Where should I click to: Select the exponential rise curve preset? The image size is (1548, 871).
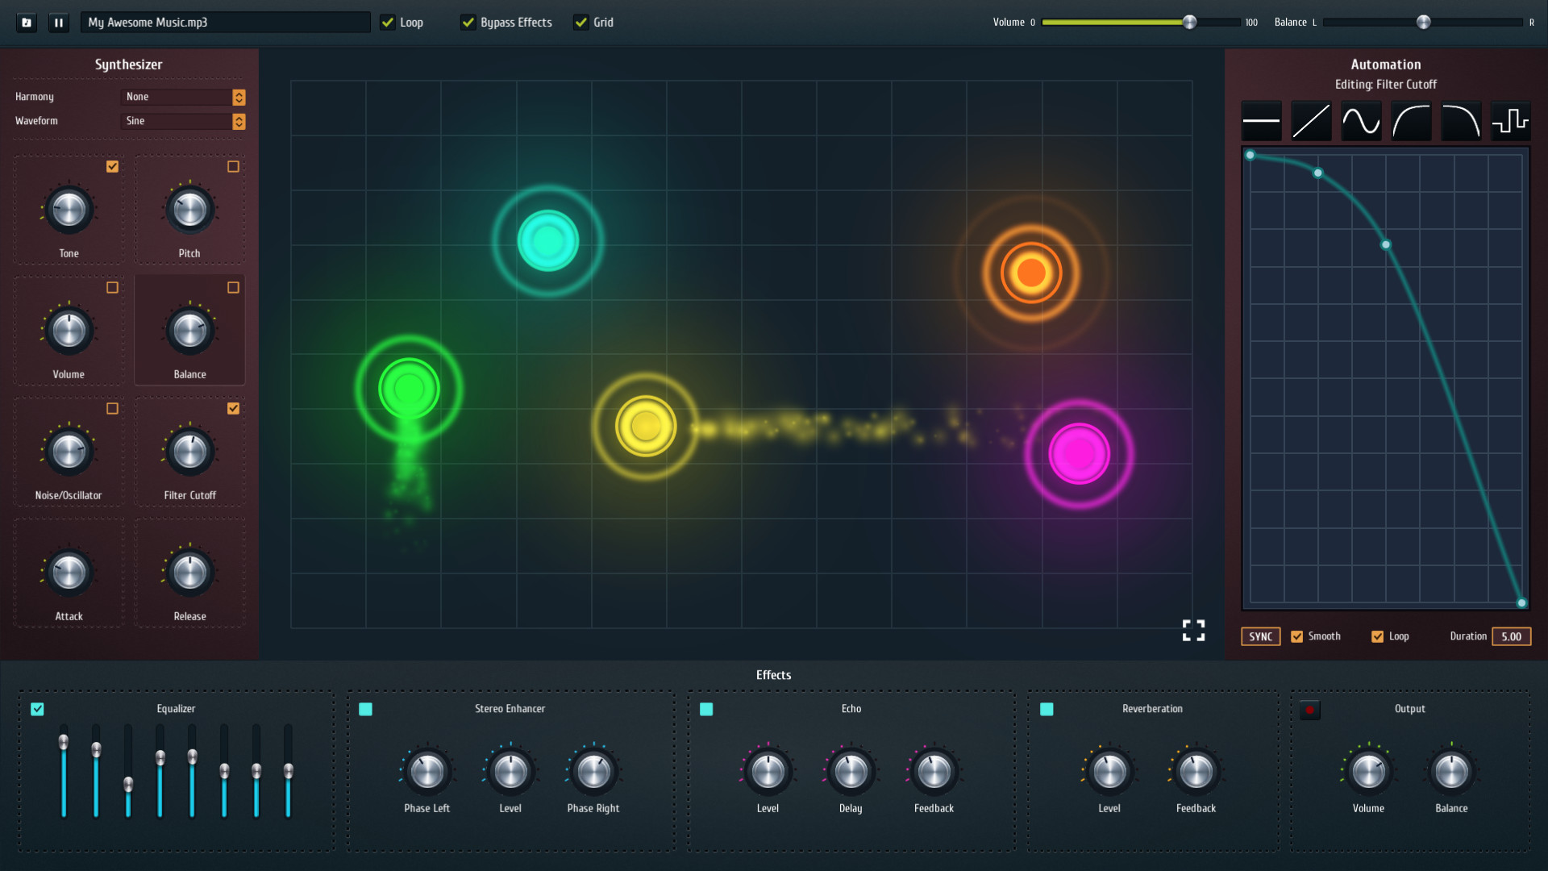pos(1411,121)
